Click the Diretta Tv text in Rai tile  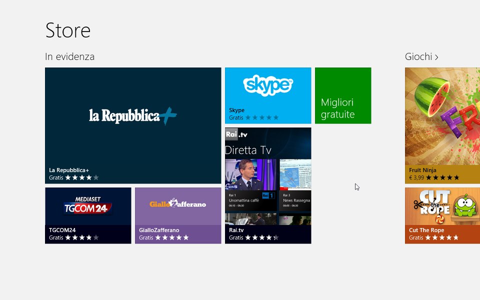(248, 150)
